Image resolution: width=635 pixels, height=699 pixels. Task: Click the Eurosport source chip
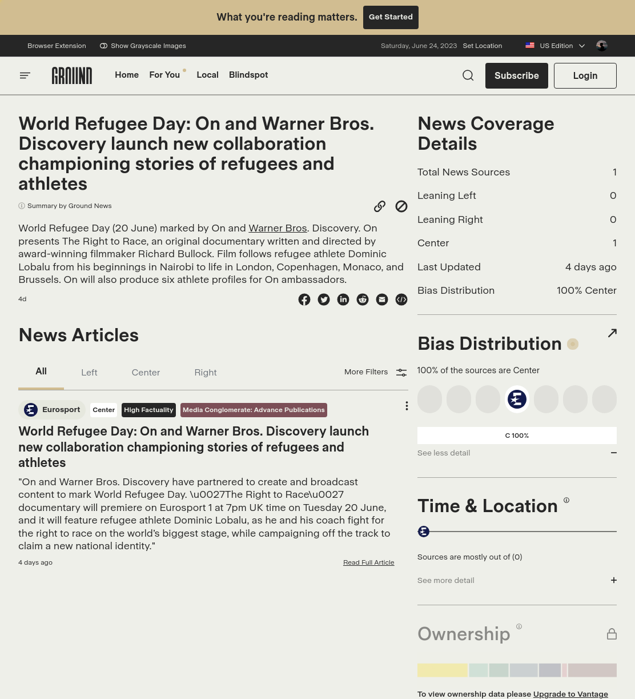pyautogui.click(x=52, y=410)
